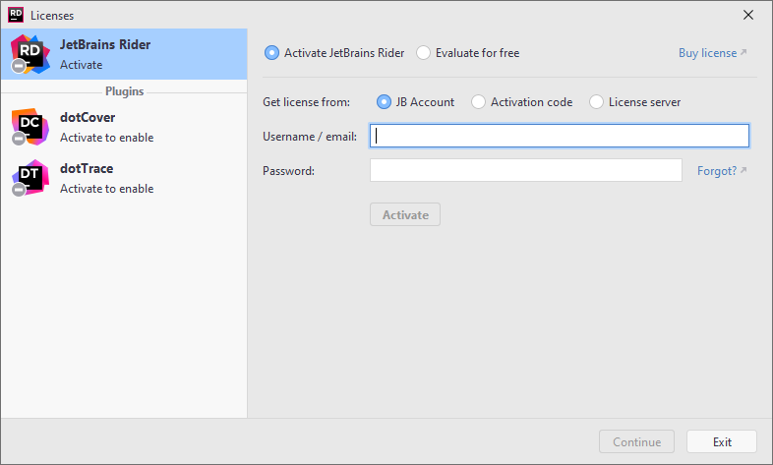Click the dotTrace DT plugin icon
773x465 pixels.
coord(30,178)
